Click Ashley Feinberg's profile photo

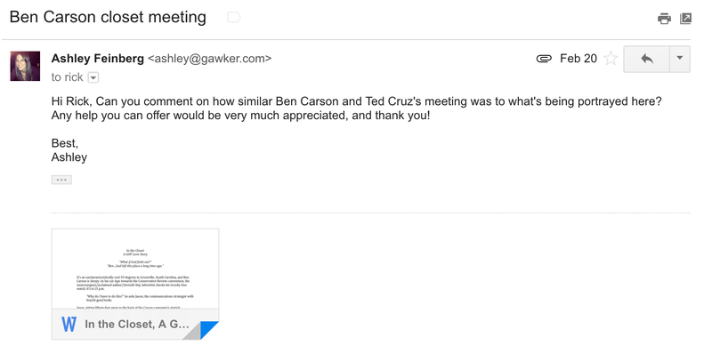25,66
